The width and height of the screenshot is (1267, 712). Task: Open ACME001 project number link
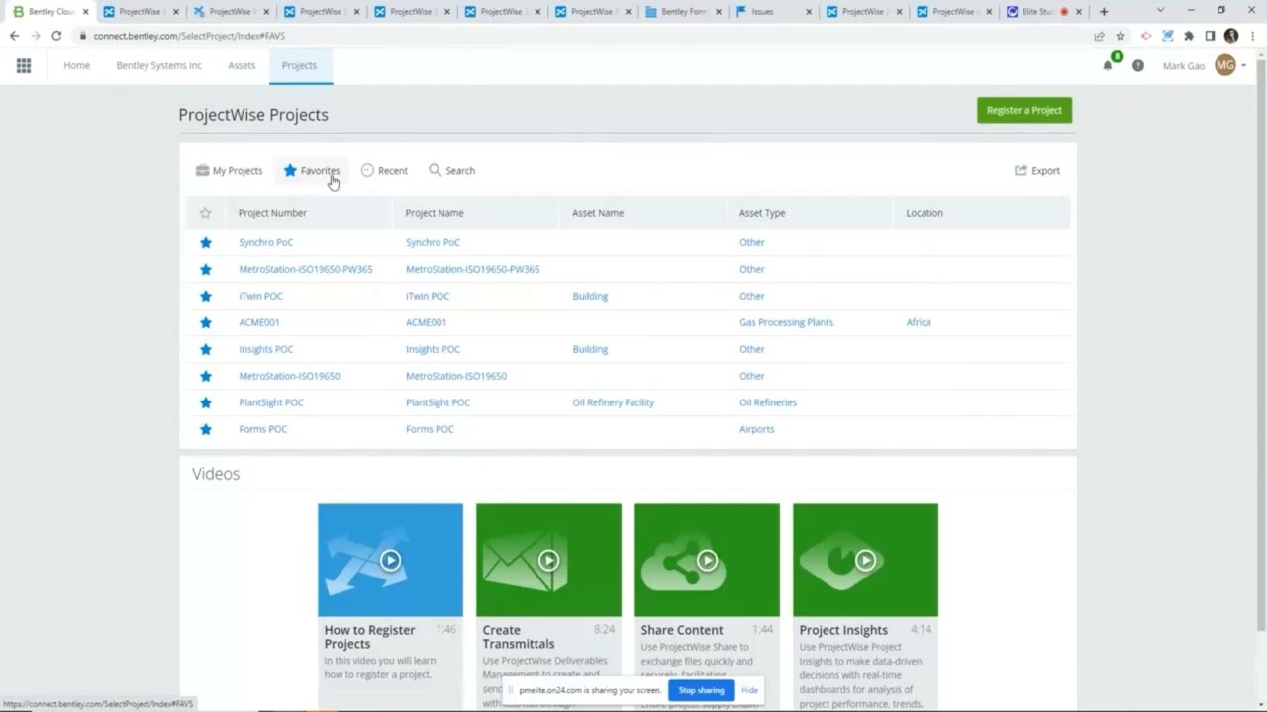click(x=258, y=322)
